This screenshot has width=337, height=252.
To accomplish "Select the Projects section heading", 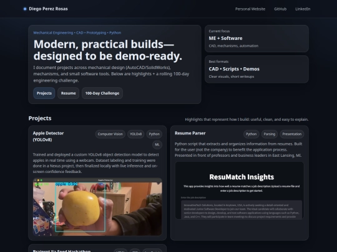I will tap(40, 118).
